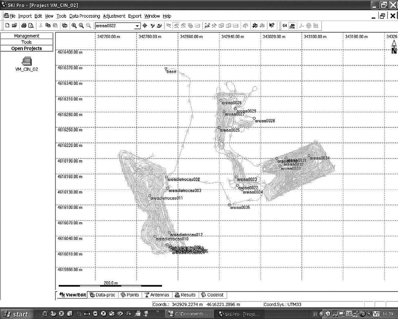
Task: Open the point selection dropdown arrow
Action: tap(137, 26)
